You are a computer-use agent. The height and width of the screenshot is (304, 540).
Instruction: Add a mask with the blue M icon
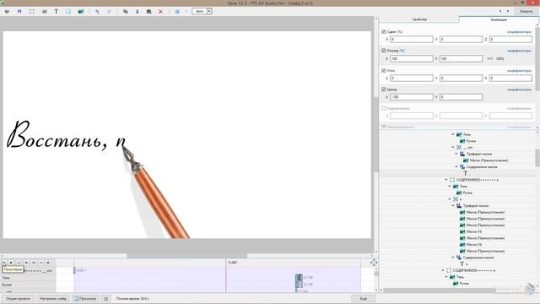click(19, 11)
